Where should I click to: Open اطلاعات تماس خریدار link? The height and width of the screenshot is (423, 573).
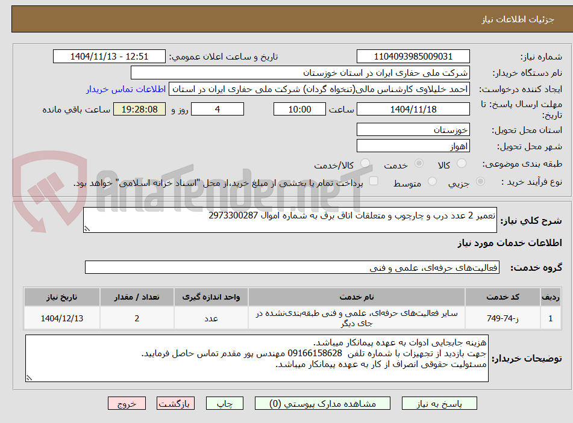126,89
